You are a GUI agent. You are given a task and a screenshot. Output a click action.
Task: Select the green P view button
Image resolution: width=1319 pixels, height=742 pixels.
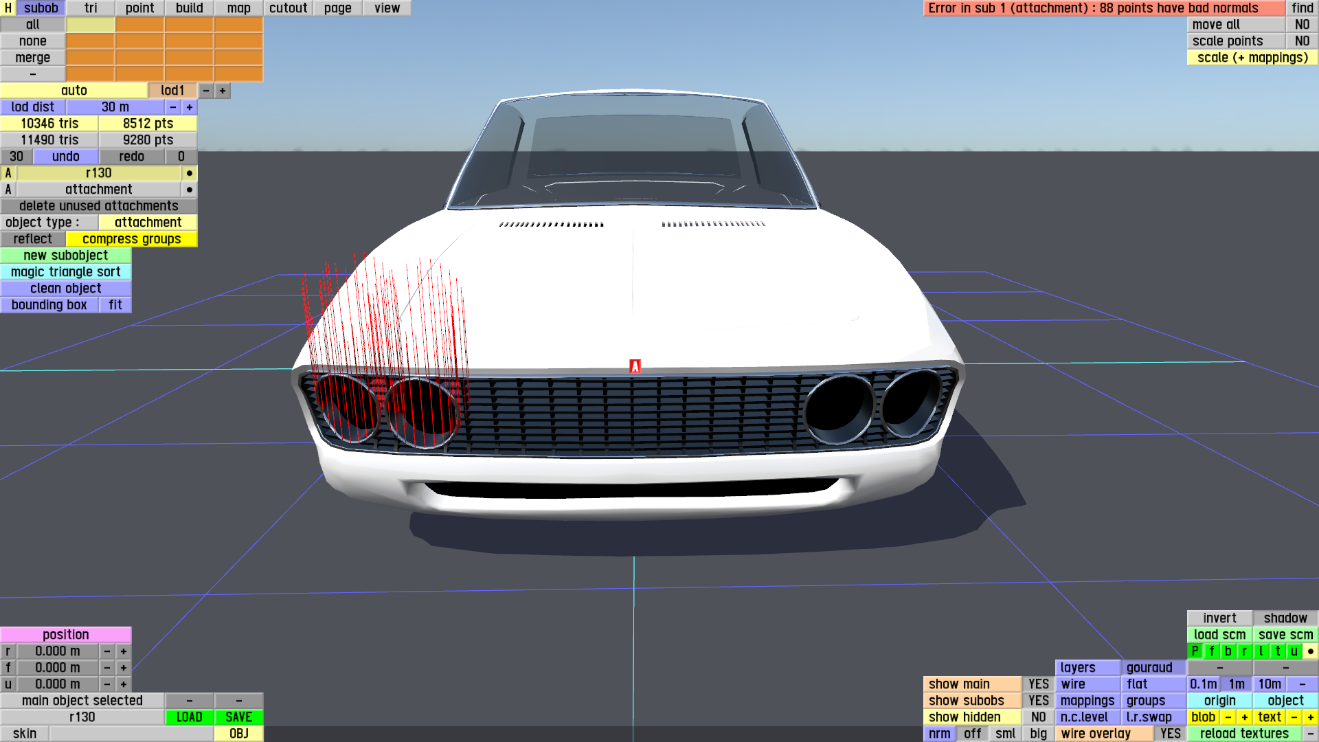click(x=1195, y=651)
